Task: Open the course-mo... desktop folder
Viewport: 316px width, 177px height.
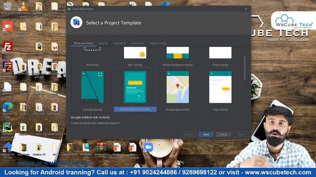Action: [x=39, y=109]
